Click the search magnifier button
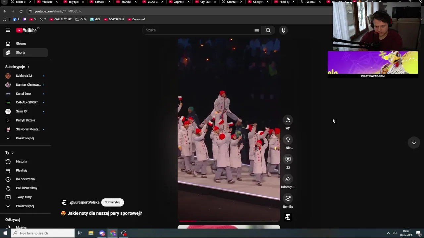The image size is (424, 238). (268, 30)
